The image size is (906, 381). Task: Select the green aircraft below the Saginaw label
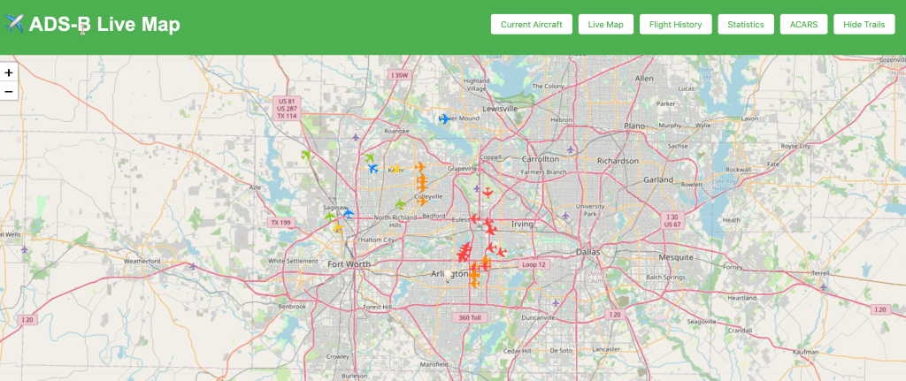tap(330, 217)
